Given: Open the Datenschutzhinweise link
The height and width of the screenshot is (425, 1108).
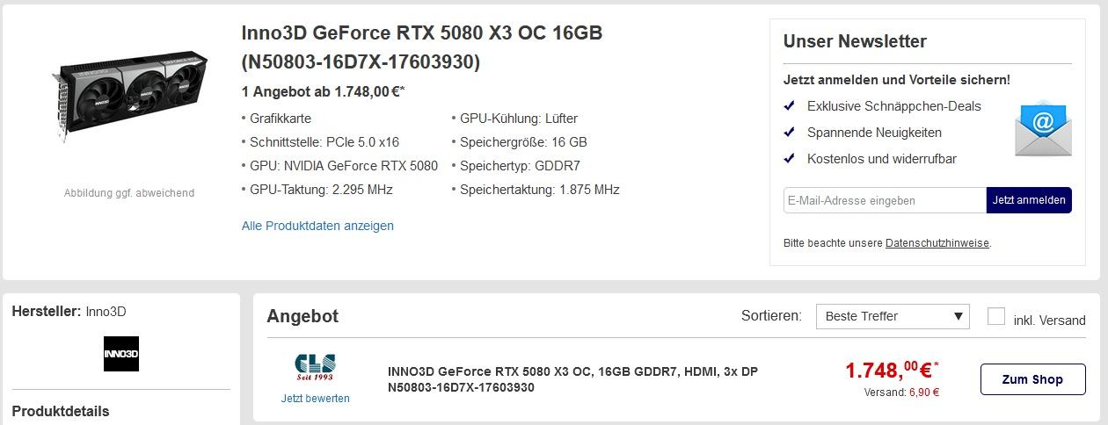Looking at the screenshot, I should [x=937, y=243].
